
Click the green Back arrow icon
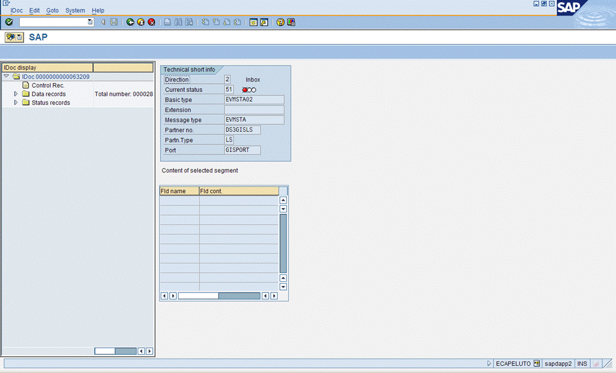[130, 22]
